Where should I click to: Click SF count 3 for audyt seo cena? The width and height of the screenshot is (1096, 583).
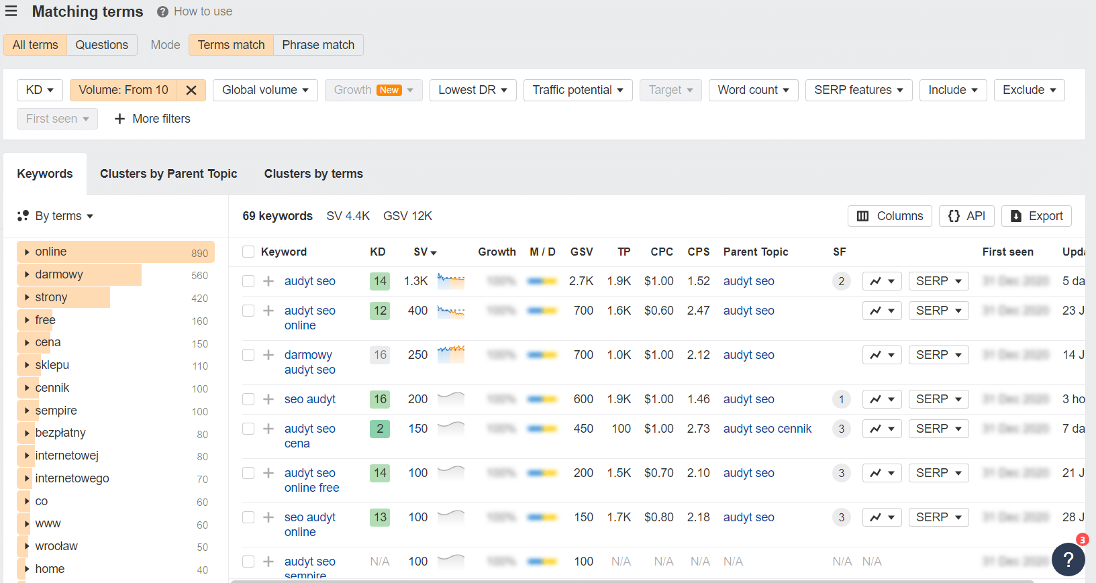(841, 429)
